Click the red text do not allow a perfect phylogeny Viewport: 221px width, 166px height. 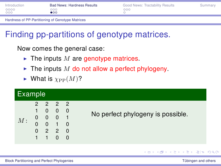120,69
